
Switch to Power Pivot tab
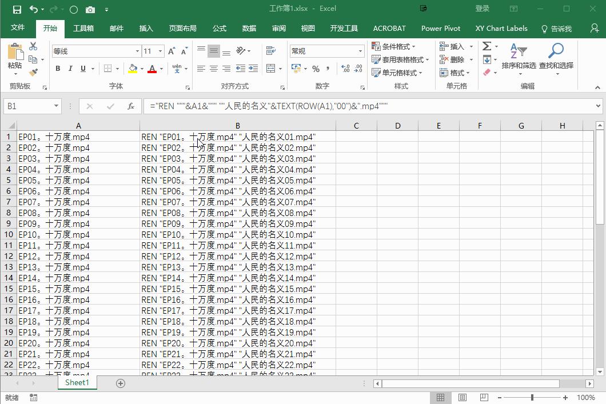441,28
